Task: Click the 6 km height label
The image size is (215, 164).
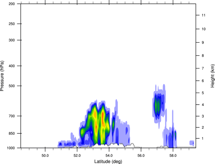Action: (x=203, y=81)
